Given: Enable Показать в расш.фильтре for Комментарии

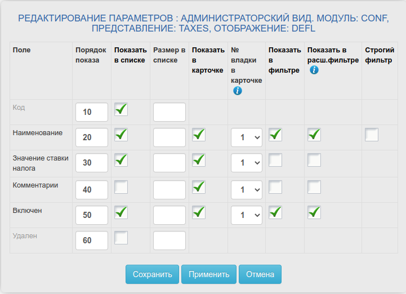Looking at the screenshot, I should tap(314, 186).
